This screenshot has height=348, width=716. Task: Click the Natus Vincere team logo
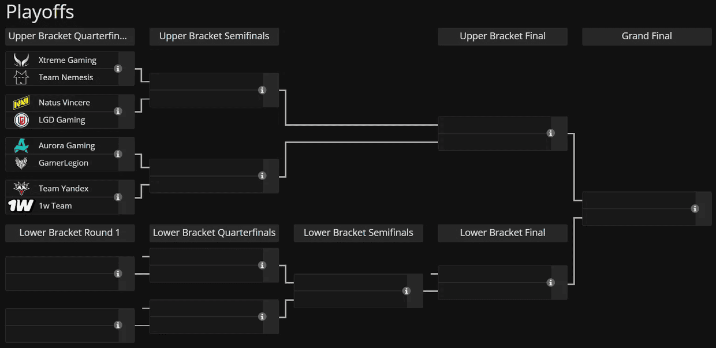point(21,103)
